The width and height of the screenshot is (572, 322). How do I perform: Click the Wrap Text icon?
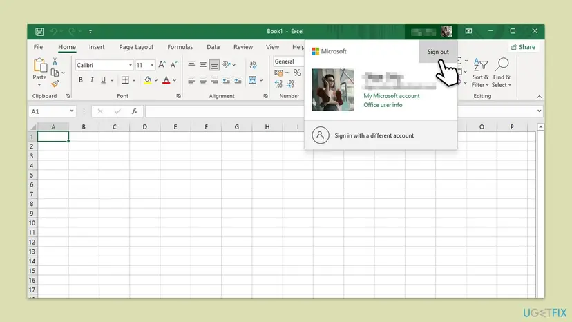pos(253,65)
